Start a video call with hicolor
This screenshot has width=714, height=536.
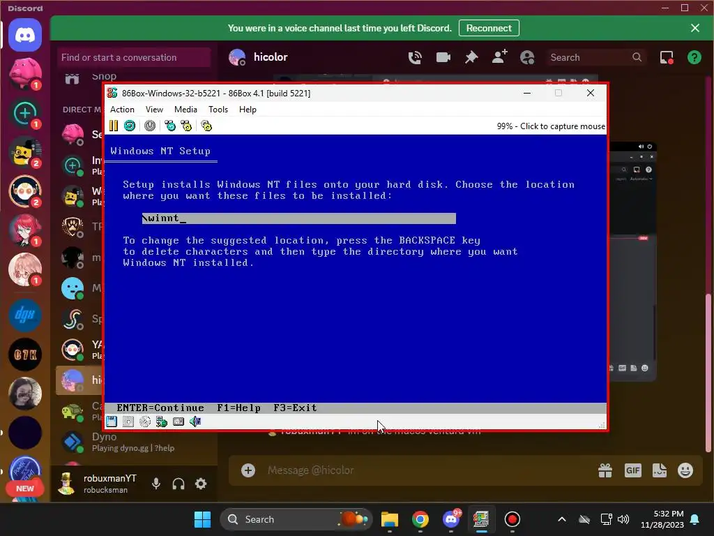click(443, 57)
